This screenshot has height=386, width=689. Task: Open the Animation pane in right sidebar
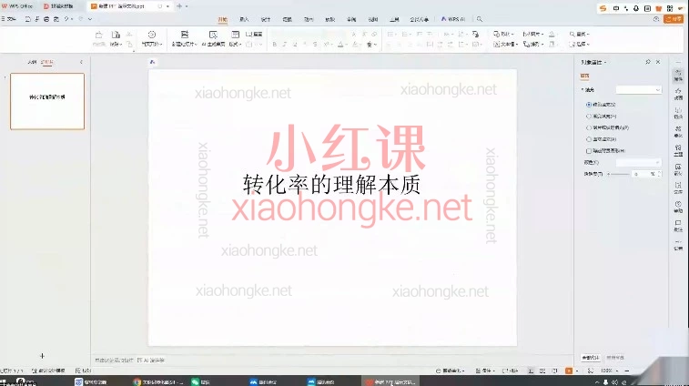tap(678, 93)
